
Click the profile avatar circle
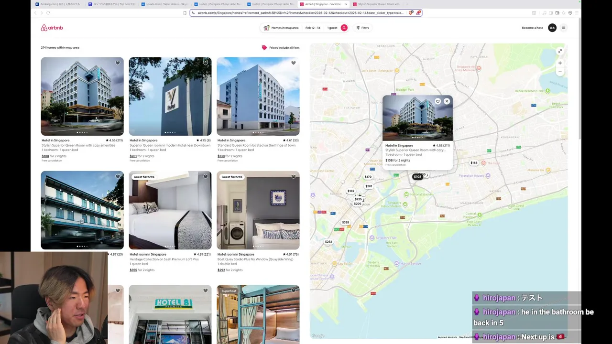[x=552, y=28]
